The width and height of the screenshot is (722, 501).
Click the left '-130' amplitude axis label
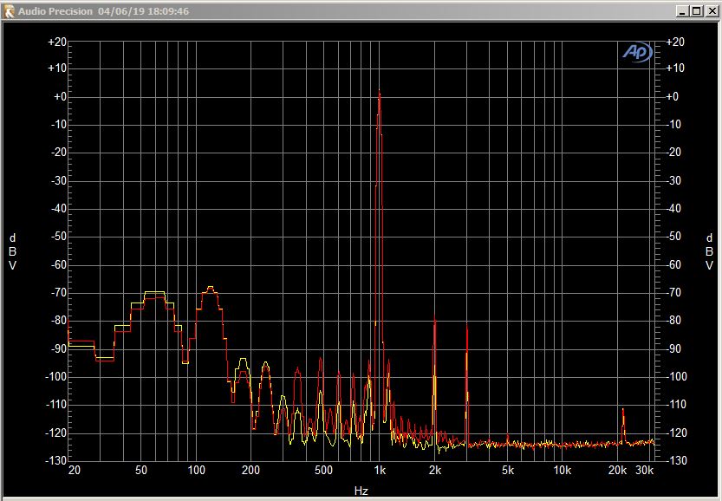tap(56, 460)
